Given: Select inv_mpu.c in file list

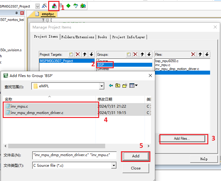Looking at the screenshot, I should click(19, 106).
